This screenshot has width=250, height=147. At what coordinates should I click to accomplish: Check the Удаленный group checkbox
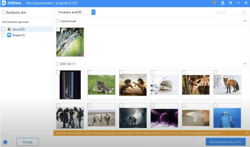pos(58,21)
